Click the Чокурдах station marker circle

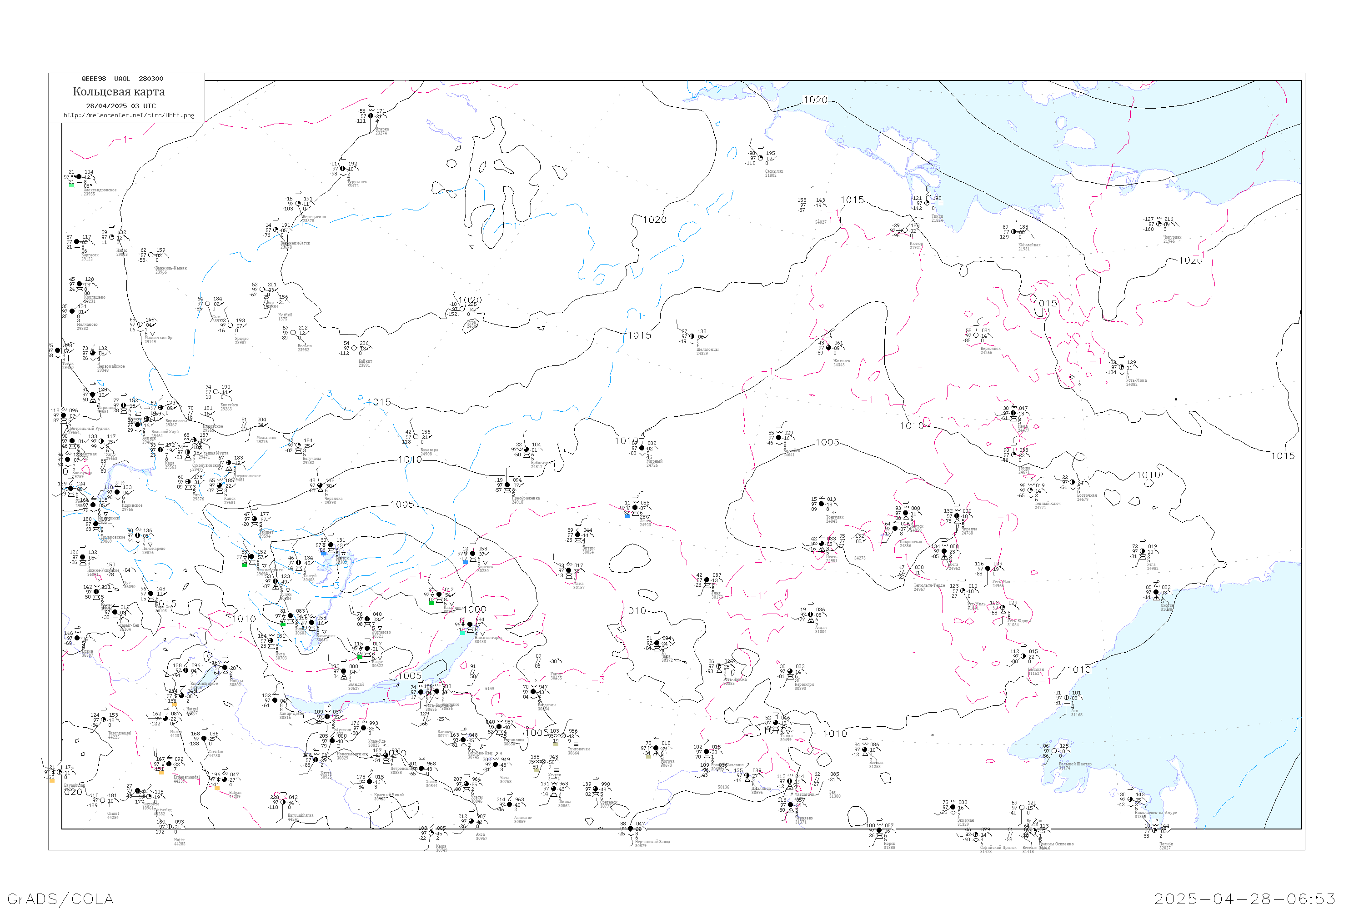click(1159, 224)
